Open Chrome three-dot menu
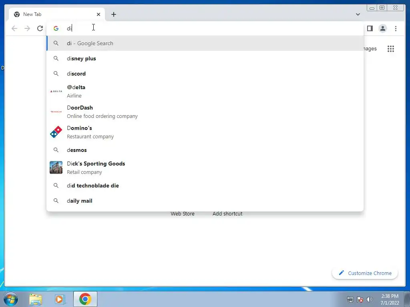 tap(396, 28)
